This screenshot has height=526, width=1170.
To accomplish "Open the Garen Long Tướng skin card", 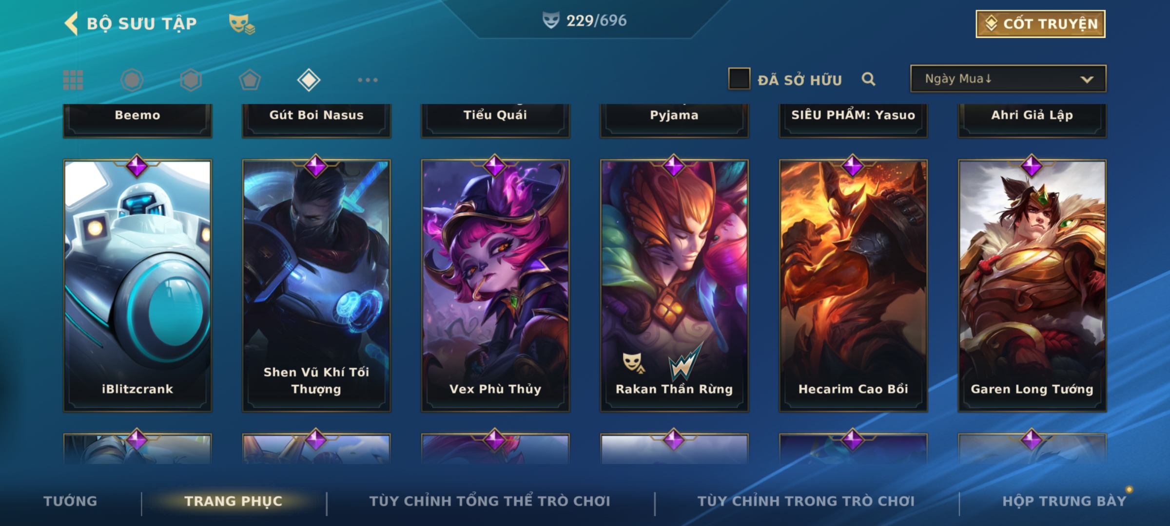I will click(1032, 285).
